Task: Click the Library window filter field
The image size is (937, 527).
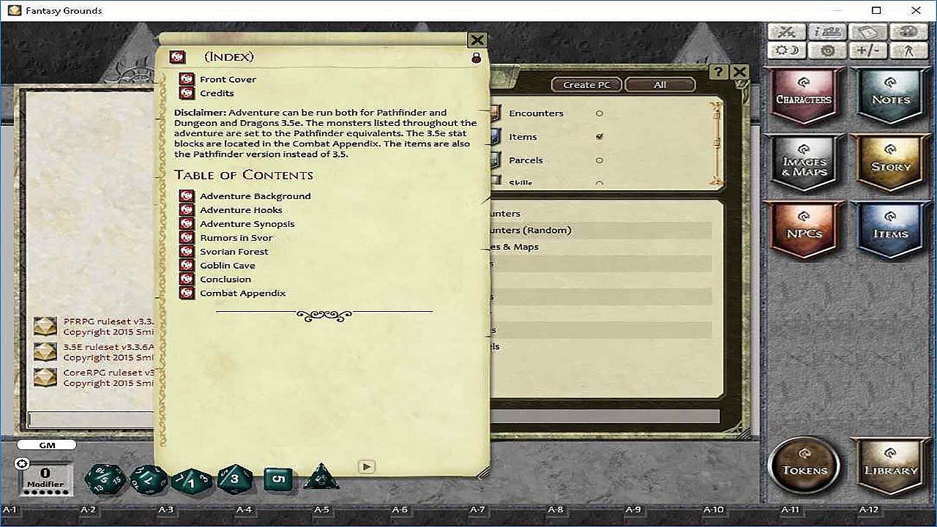Action: click(x=605, y=416)
